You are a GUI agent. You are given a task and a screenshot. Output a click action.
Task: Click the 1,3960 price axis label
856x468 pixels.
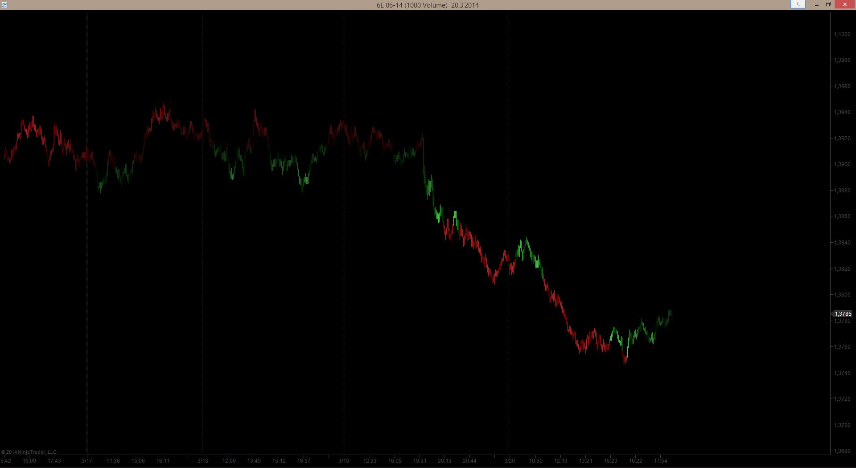842,86
